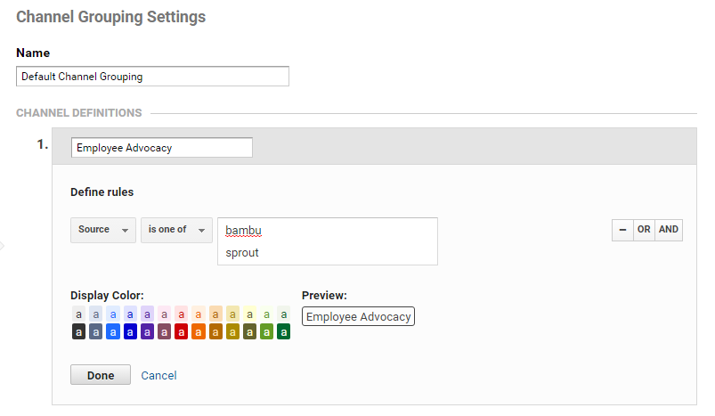
Task: Select the pale yellow pastel swatch
Action: (249, 314)
